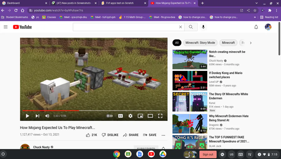This screenshot has height=159, width=281.
Task: Click the magnifier search button
Action: (x=191, y=27)
